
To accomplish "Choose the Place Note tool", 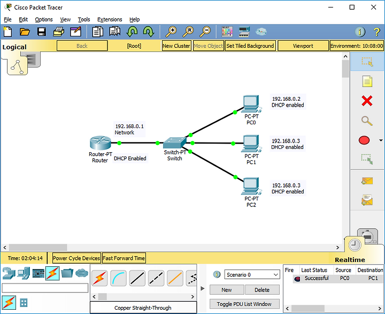I will coord(367,81).
